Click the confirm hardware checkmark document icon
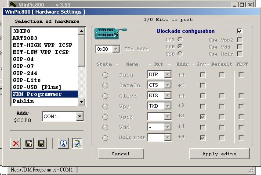 click(x=78, y=143)
